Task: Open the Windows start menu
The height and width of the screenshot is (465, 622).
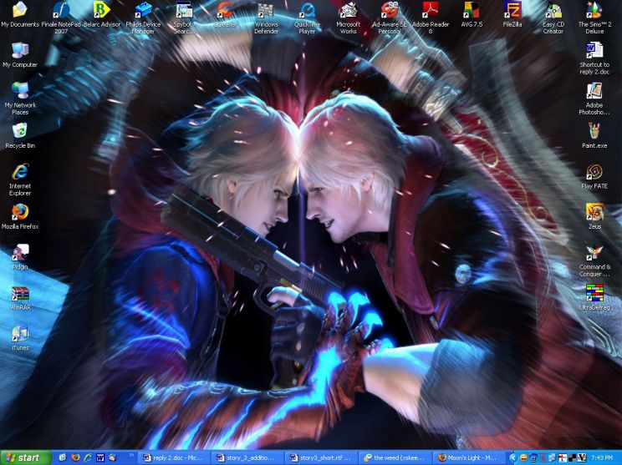Action: click(x=25, y=457)
